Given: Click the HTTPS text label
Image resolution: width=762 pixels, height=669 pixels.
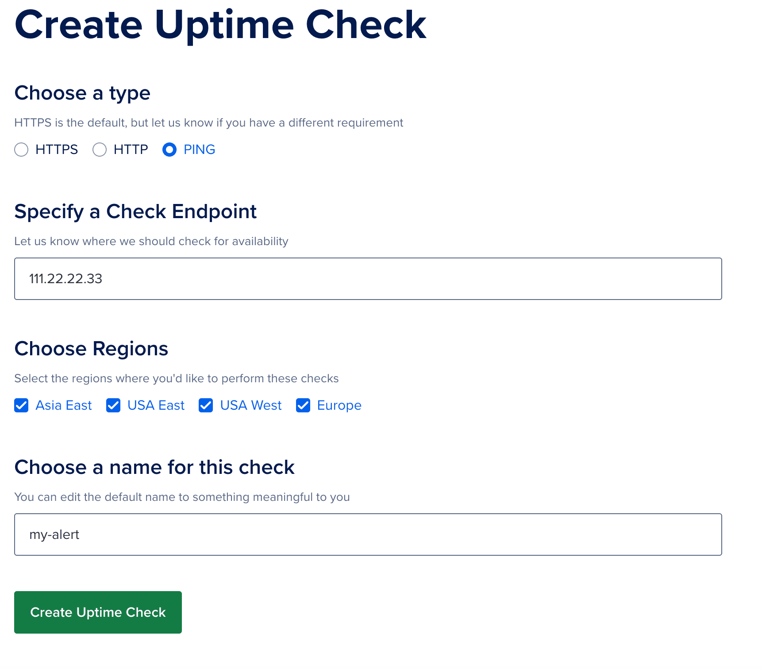Looking at the screenshot, I should pyautogui.click(x=57, y=150).
